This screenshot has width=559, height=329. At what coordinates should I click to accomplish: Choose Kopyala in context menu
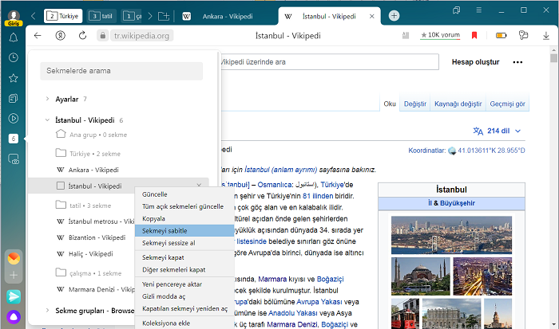184,218
